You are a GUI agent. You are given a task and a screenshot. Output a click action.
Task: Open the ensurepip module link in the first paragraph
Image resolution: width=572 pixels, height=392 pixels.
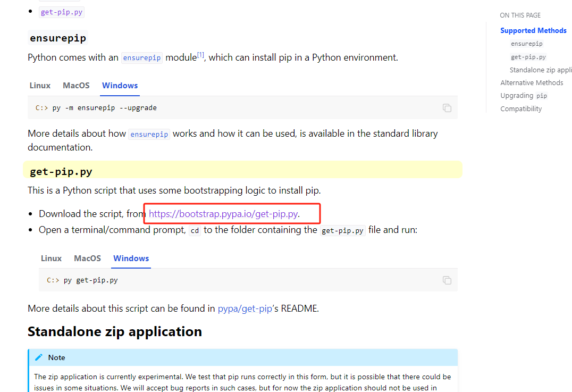(141, 57)
